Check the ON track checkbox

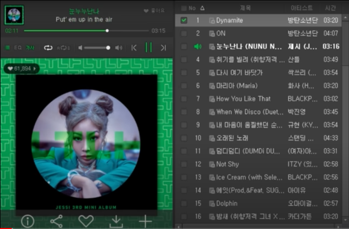click(184, 33)
